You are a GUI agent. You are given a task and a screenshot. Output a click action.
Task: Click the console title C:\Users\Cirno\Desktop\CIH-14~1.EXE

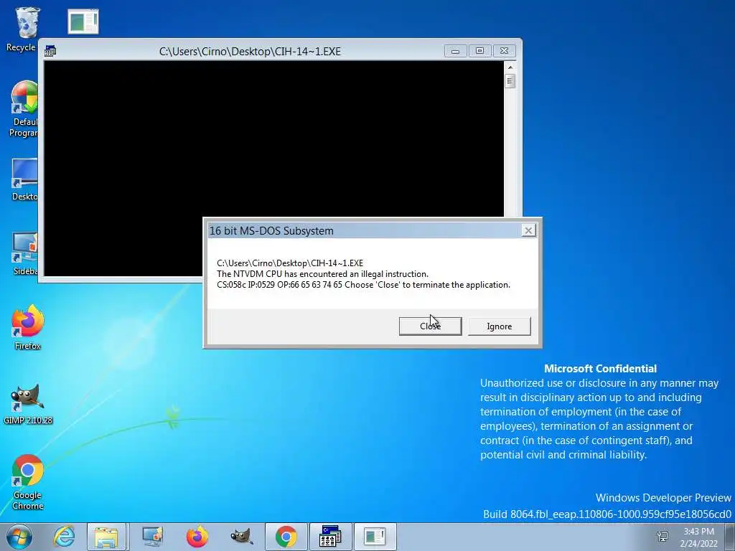click(x=250, y=52)
